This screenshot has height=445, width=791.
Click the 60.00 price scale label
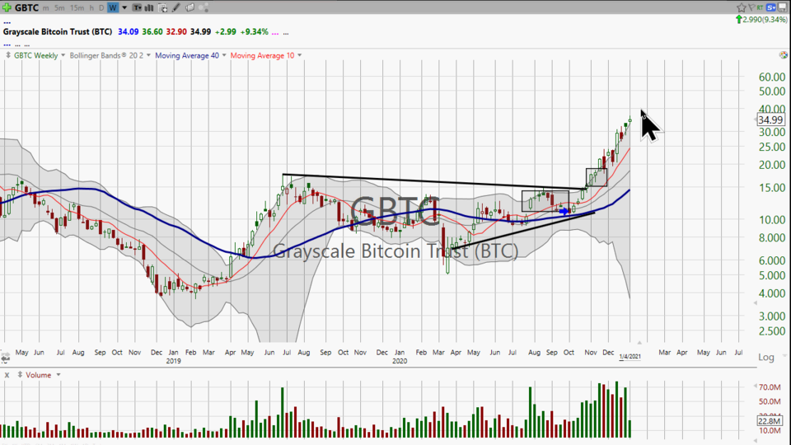[772, 77]
